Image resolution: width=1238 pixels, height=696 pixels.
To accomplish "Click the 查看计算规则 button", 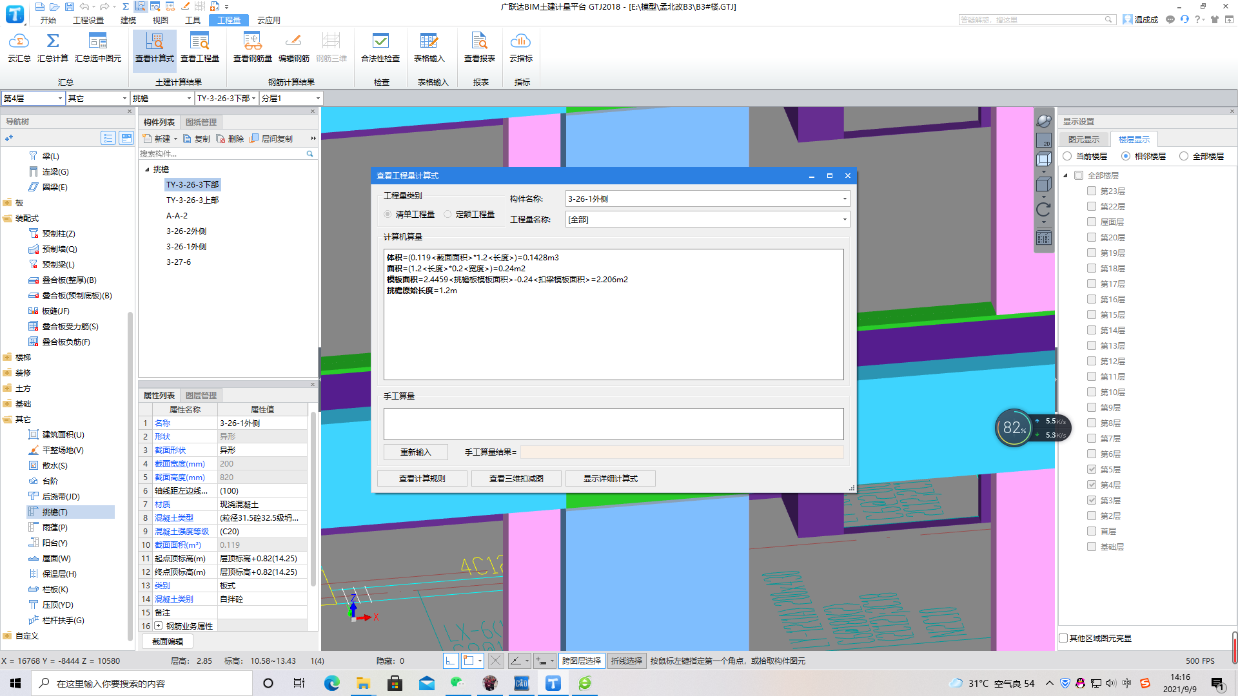I will tap(422, 478).
